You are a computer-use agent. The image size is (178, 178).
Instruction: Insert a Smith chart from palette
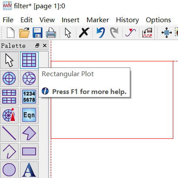pos(29,78)
